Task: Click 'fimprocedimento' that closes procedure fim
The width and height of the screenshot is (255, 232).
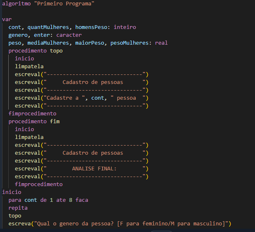Action: click(39, 184)
